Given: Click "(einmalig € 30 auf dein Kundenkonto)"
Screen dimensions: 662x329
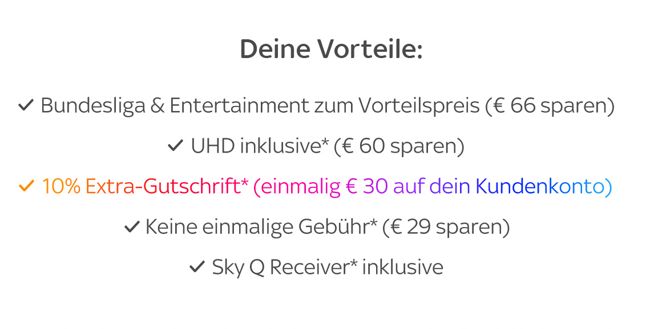Looking at the screenshot, I should 433,187.
